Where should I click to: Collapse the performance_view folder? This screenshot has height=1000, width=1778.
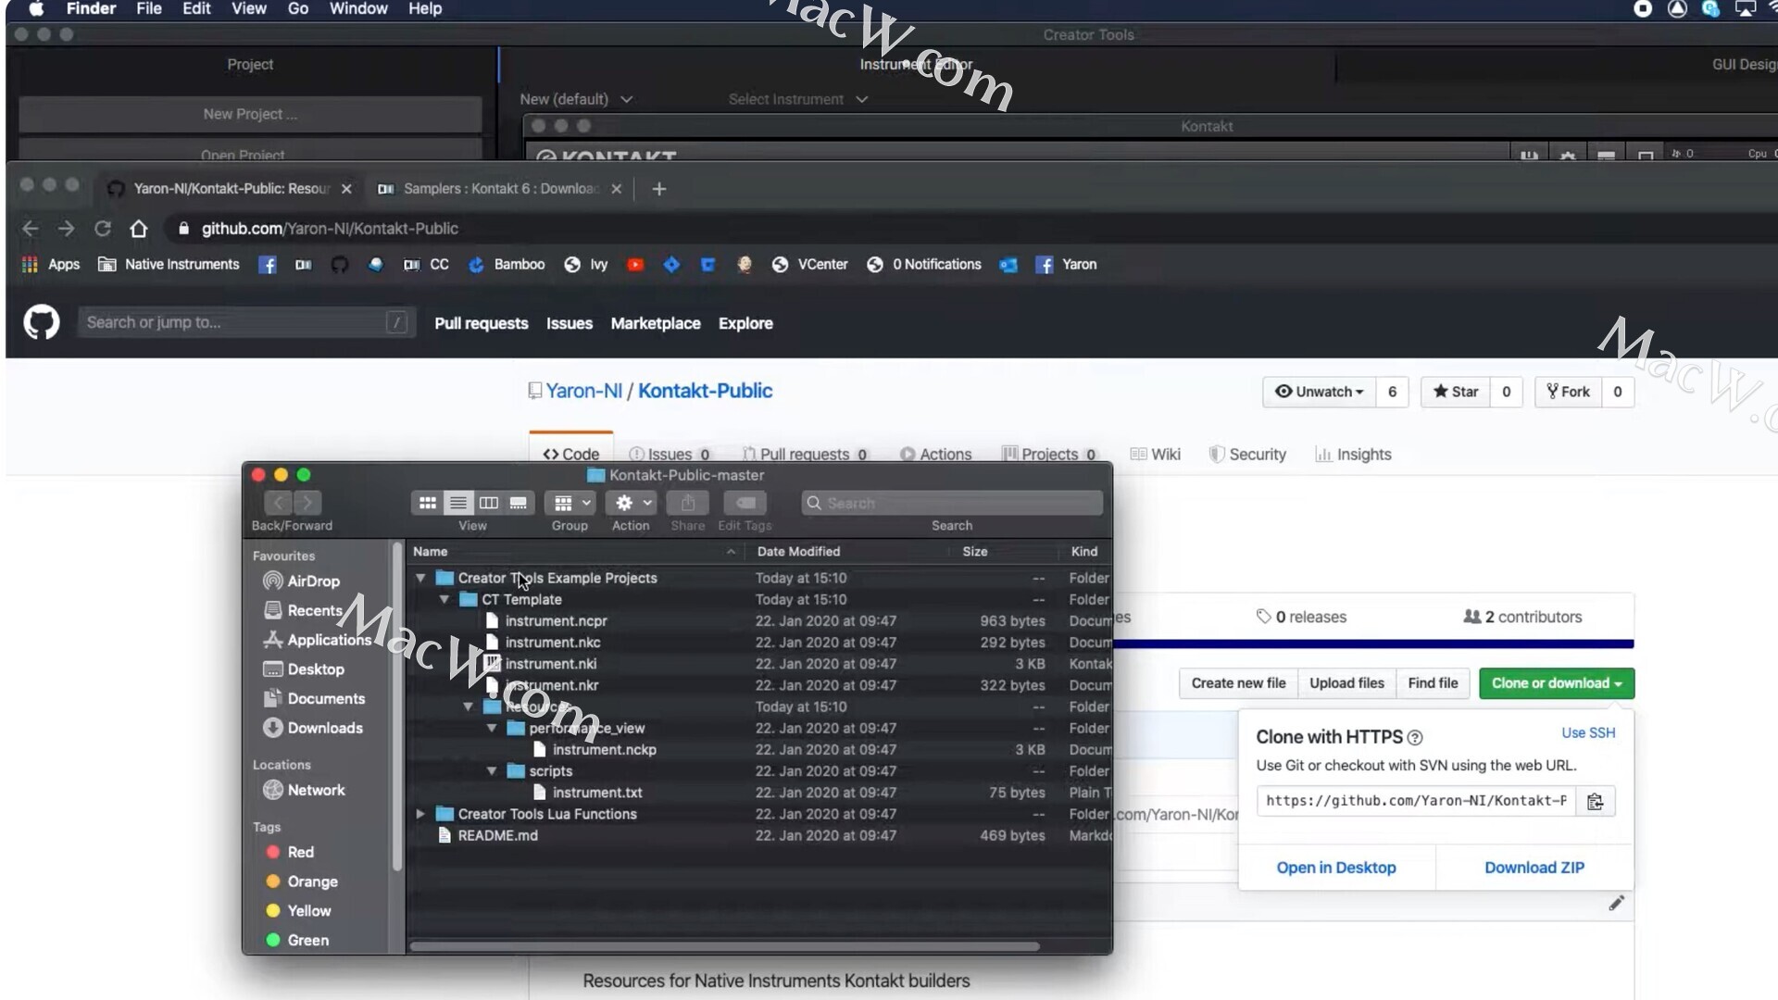pos(492,729)
